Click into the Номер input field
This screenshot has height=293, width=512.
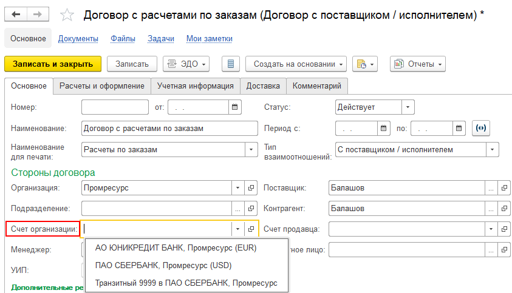point(115,107)
